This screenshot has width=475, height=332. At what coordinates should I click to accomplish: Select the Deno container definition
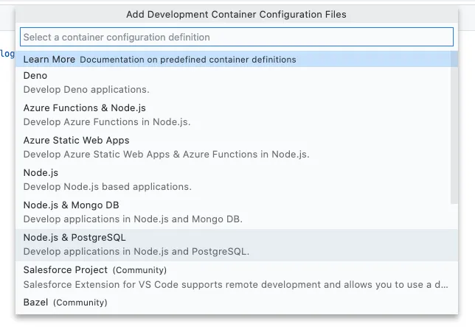click(x=35, y=76)
